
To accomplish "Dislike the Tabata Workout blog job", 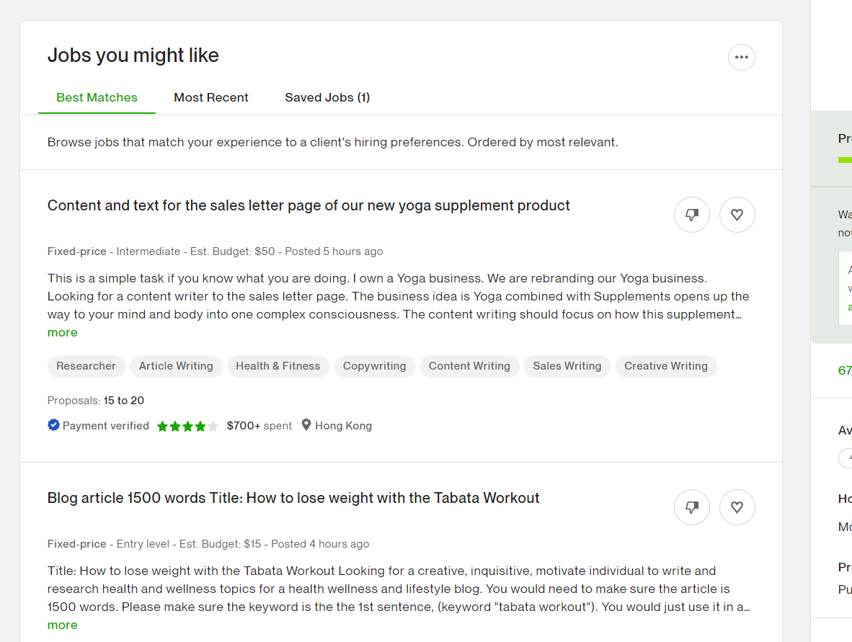I will point(692,507).
